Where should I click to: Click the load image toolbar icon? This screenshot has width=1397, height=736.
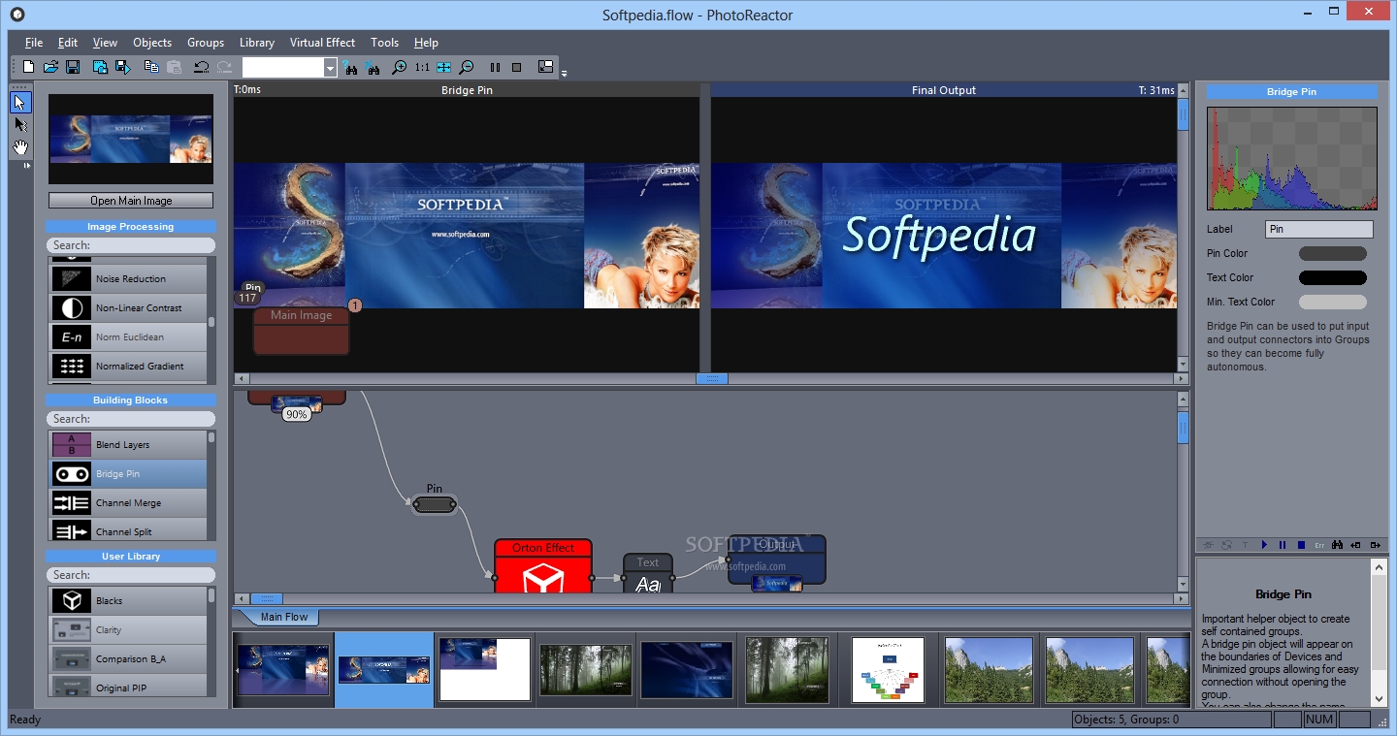(x=100, y=67)
